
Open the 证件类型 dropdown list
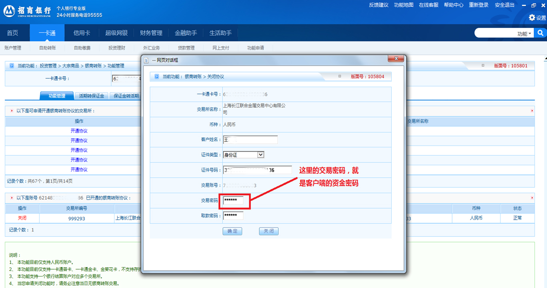pos(260,155)
